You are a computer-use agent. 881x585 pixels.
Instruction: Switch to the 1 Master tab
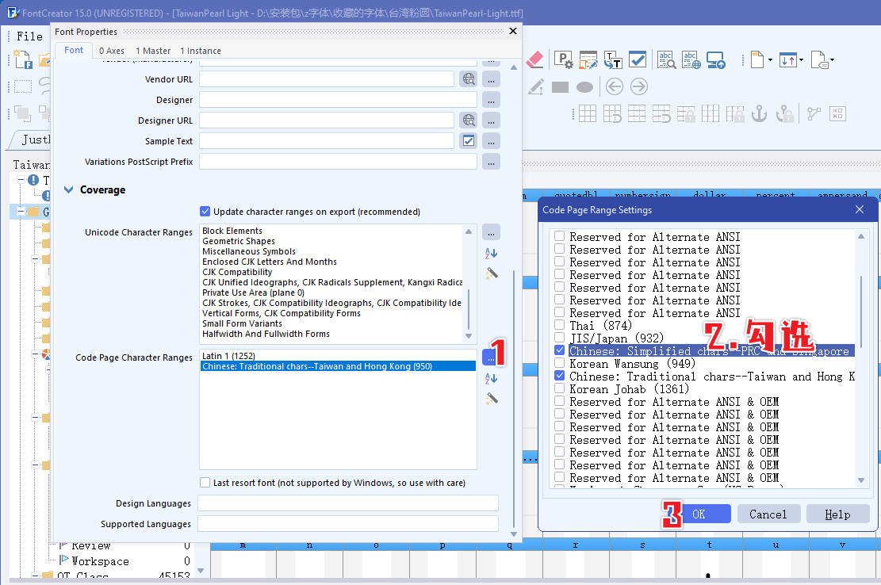[x=153, y=51]
